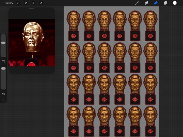Tap the reference window's top grab handle
Viewport: 183px width, 137px height.
tap(32, 8)
